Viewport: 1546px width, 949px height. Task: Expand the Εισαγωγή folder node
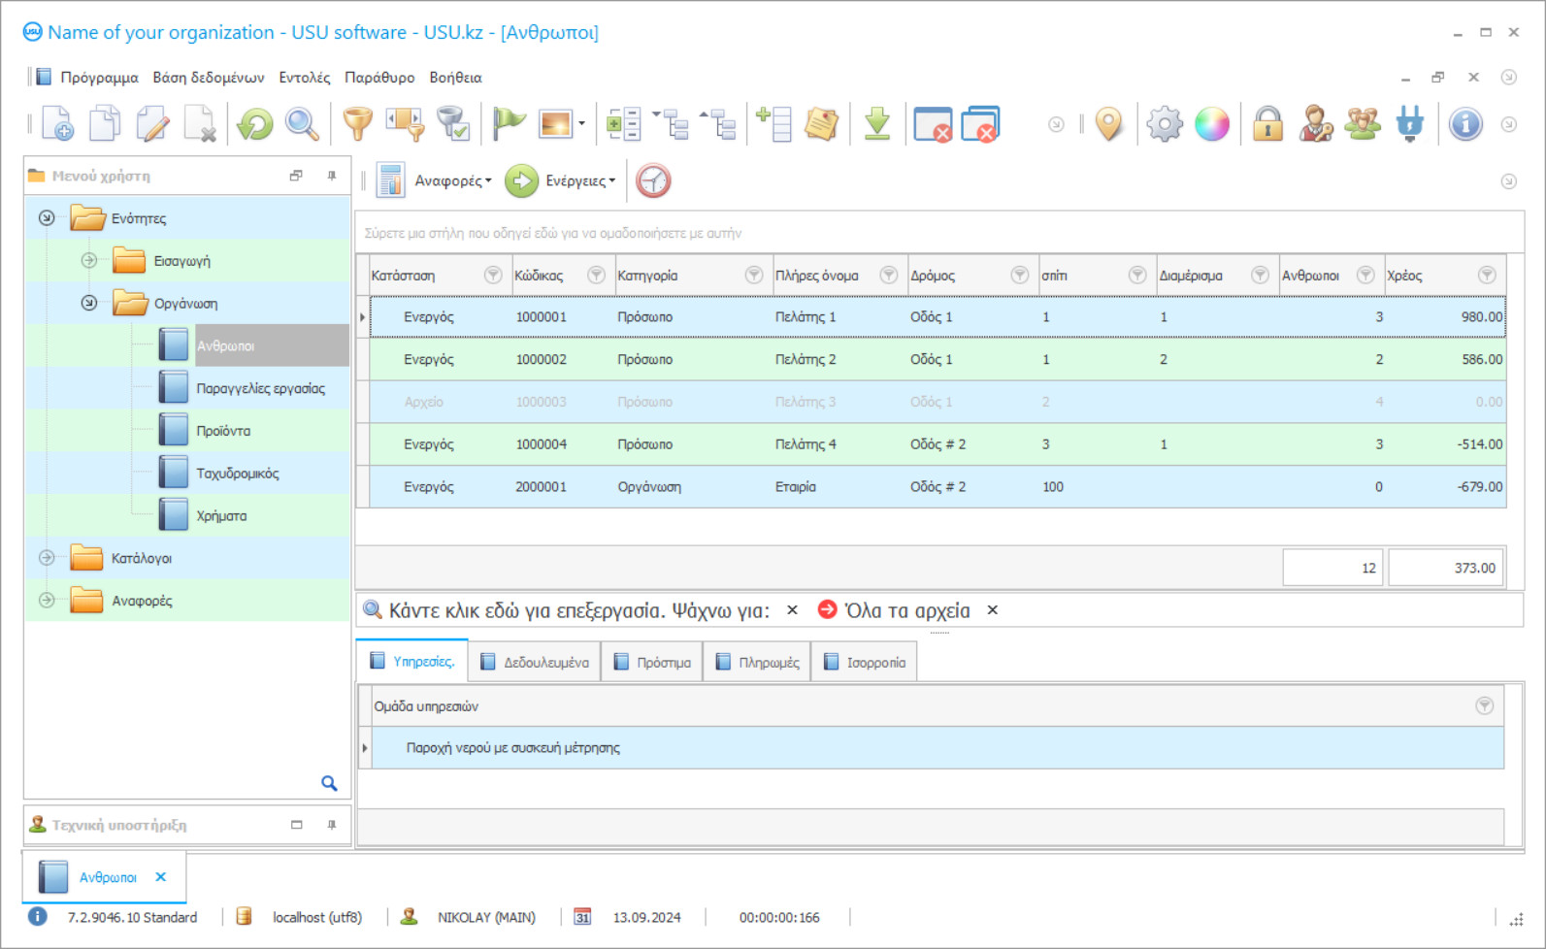coord(89,260)
